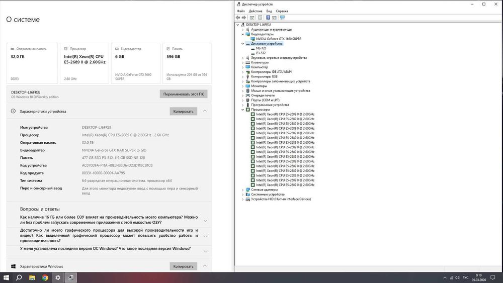Click the Память 596 GB storage card
503x283 pixels.
click(187, 63)
